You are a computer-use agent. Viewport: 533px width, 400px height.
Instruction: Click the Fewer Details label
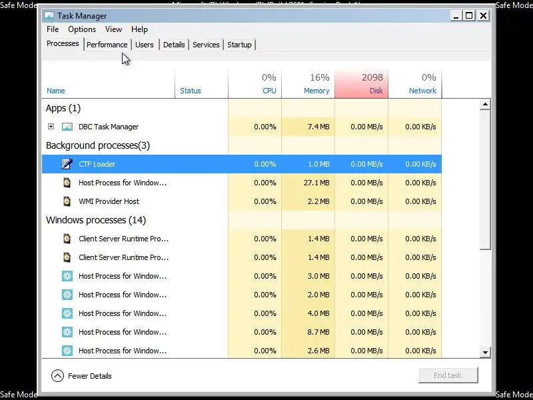[x=90, y=376]
